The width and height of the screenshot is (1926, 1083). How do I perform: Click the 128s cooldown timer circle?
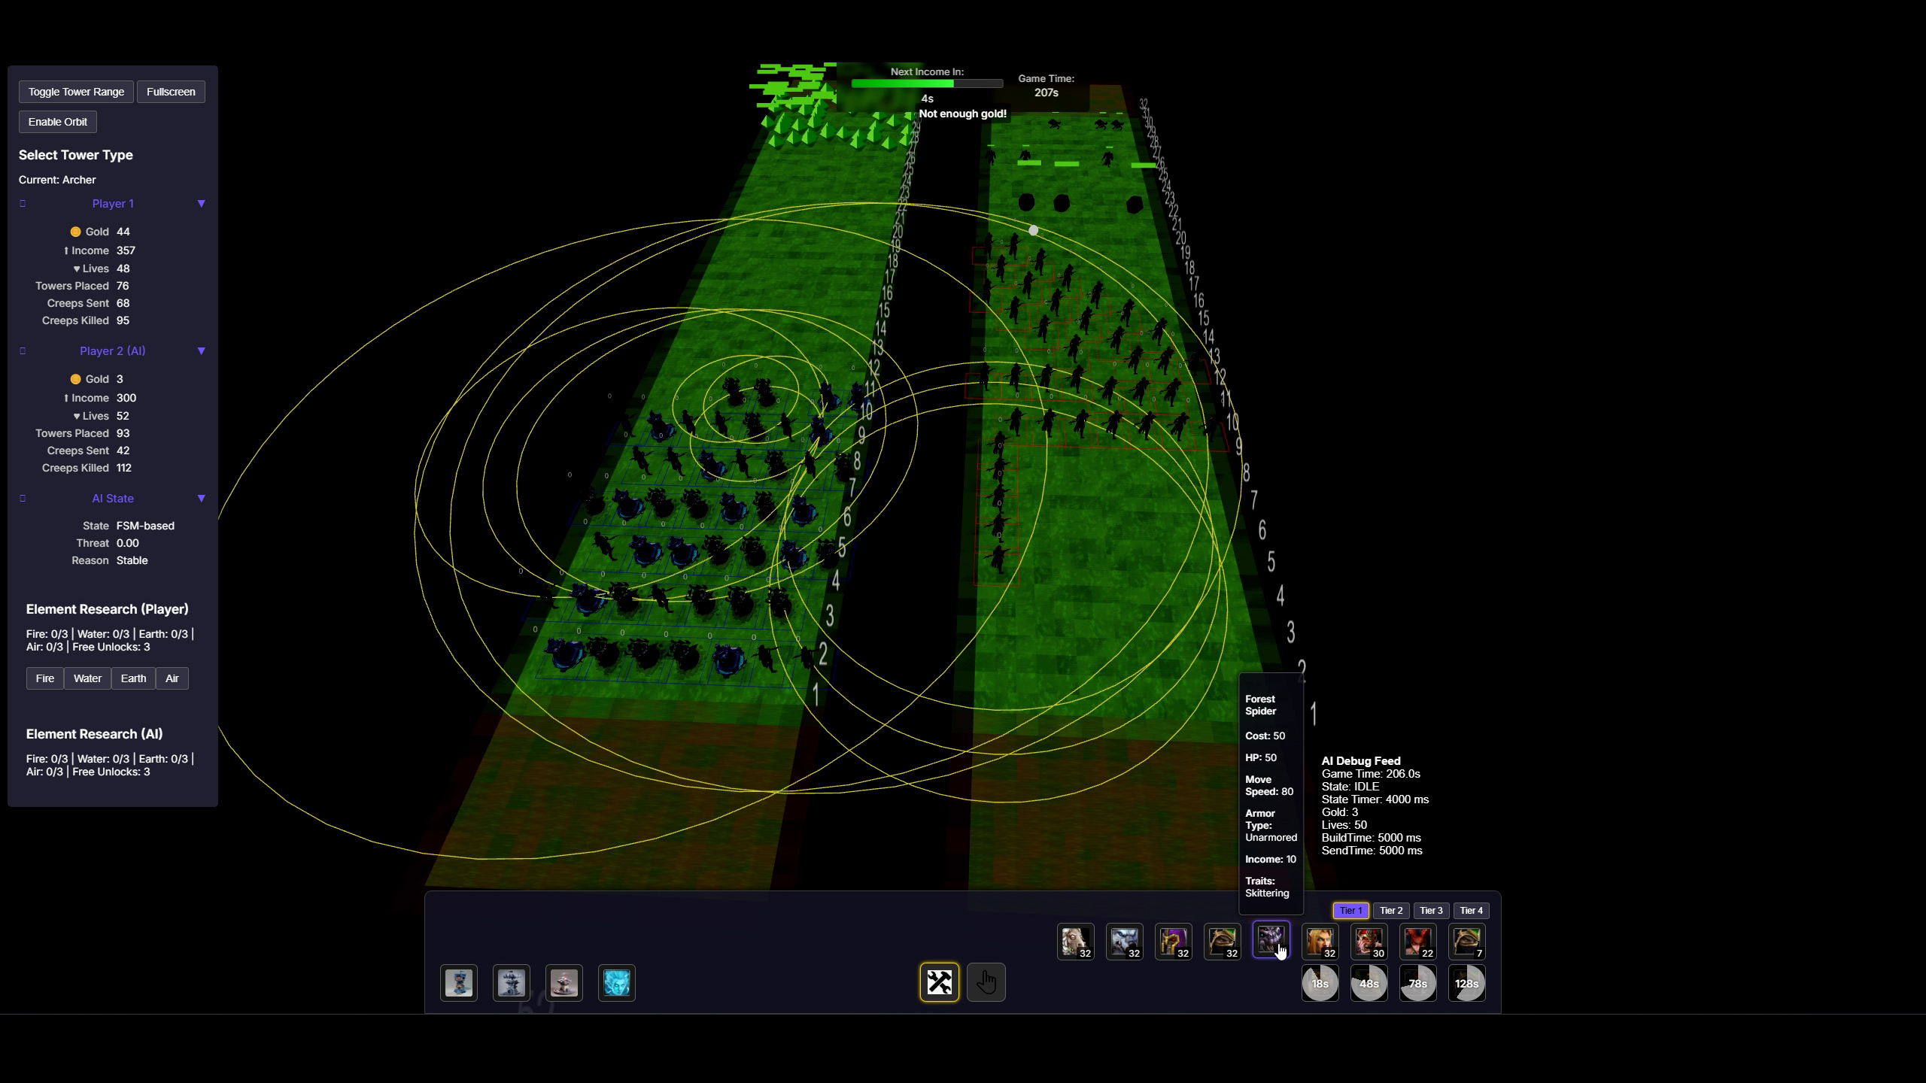click(1467, 982)
